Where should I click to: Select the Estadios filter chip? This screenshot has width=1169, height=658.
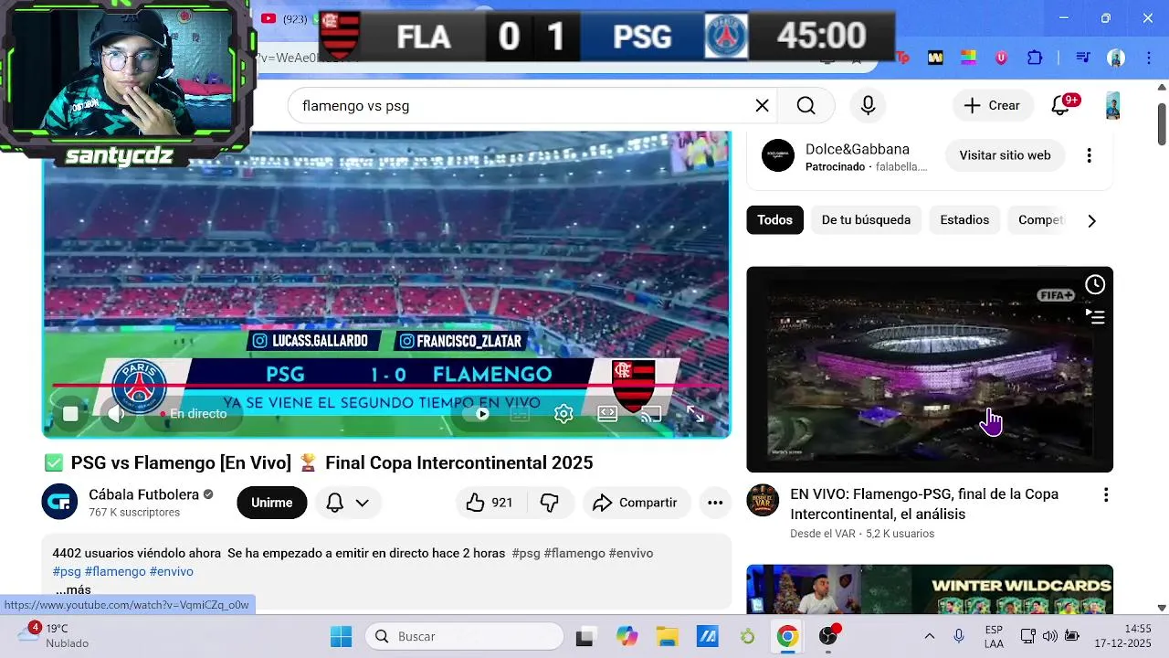point(964,220)
